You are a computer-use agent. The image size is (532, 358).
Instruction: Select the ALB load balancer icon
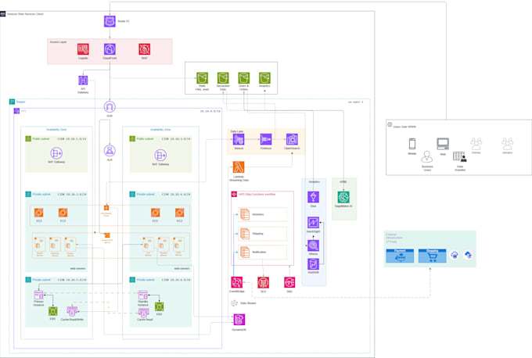(x=110, y=151)
